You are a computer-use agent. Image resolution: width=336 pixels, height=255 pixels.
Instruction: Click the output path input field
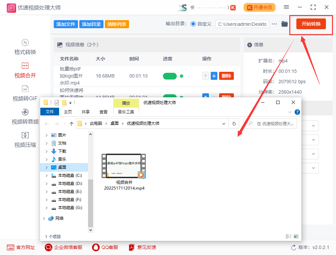[x=242, y=24]
